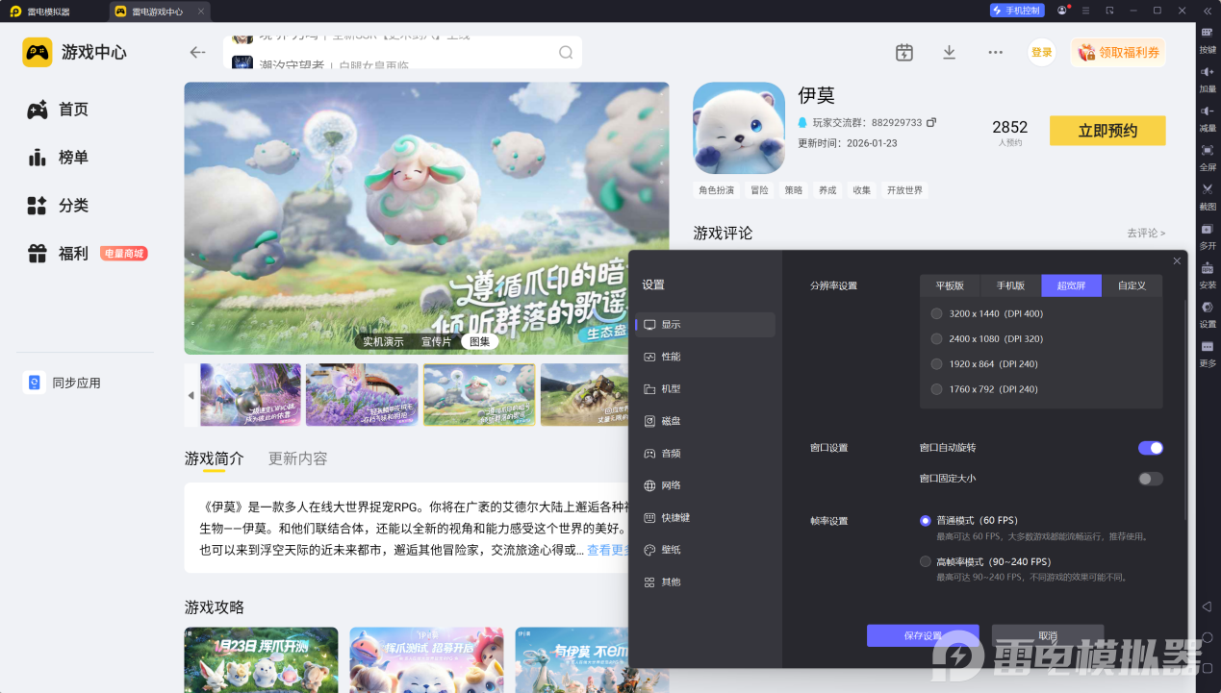
Task: Click the 安装 APK install icon
Action: 1208,268
